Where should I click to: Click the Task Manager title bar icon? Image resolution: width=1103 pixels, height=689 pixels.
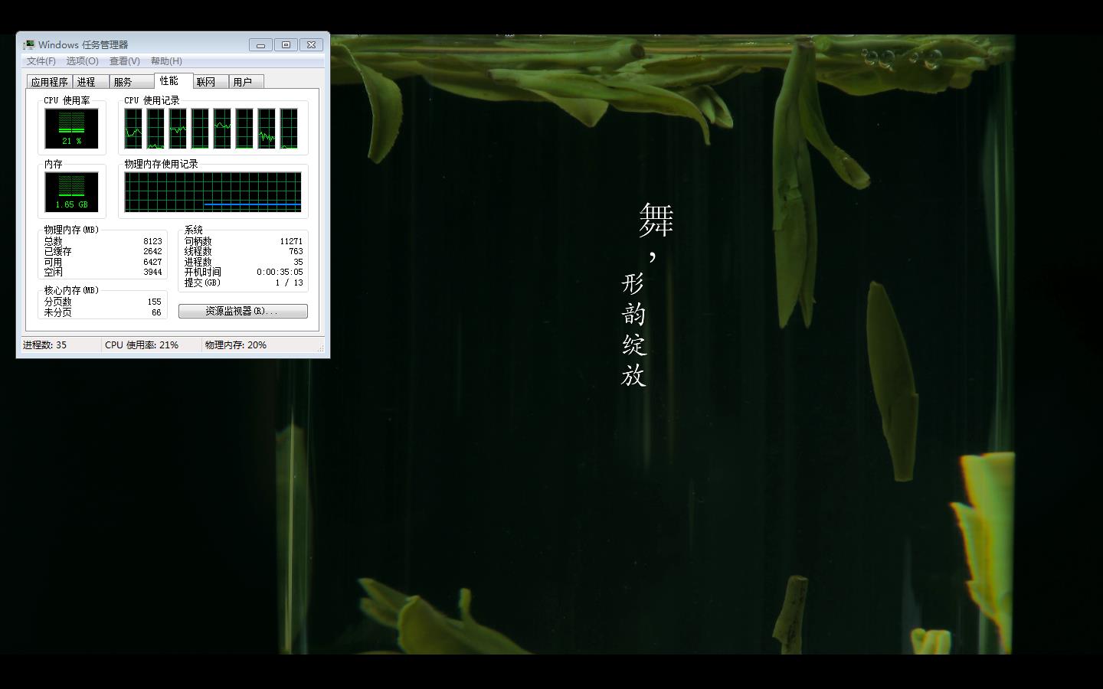(28, 44)
